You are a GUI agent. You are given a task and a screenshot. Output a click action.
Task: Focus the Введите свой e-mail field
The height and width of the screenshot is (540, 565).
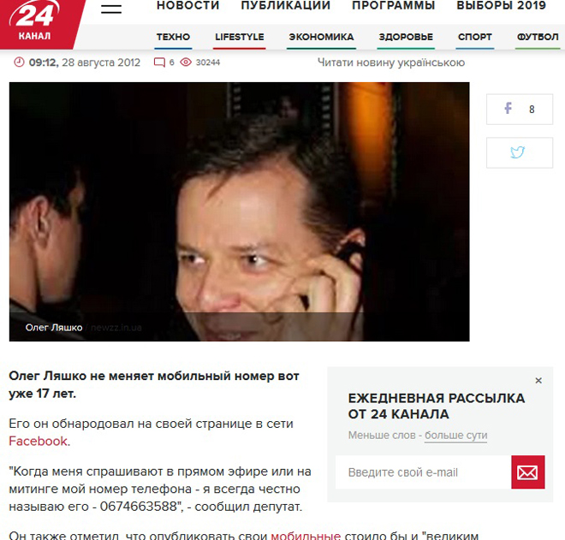point(423,472)
